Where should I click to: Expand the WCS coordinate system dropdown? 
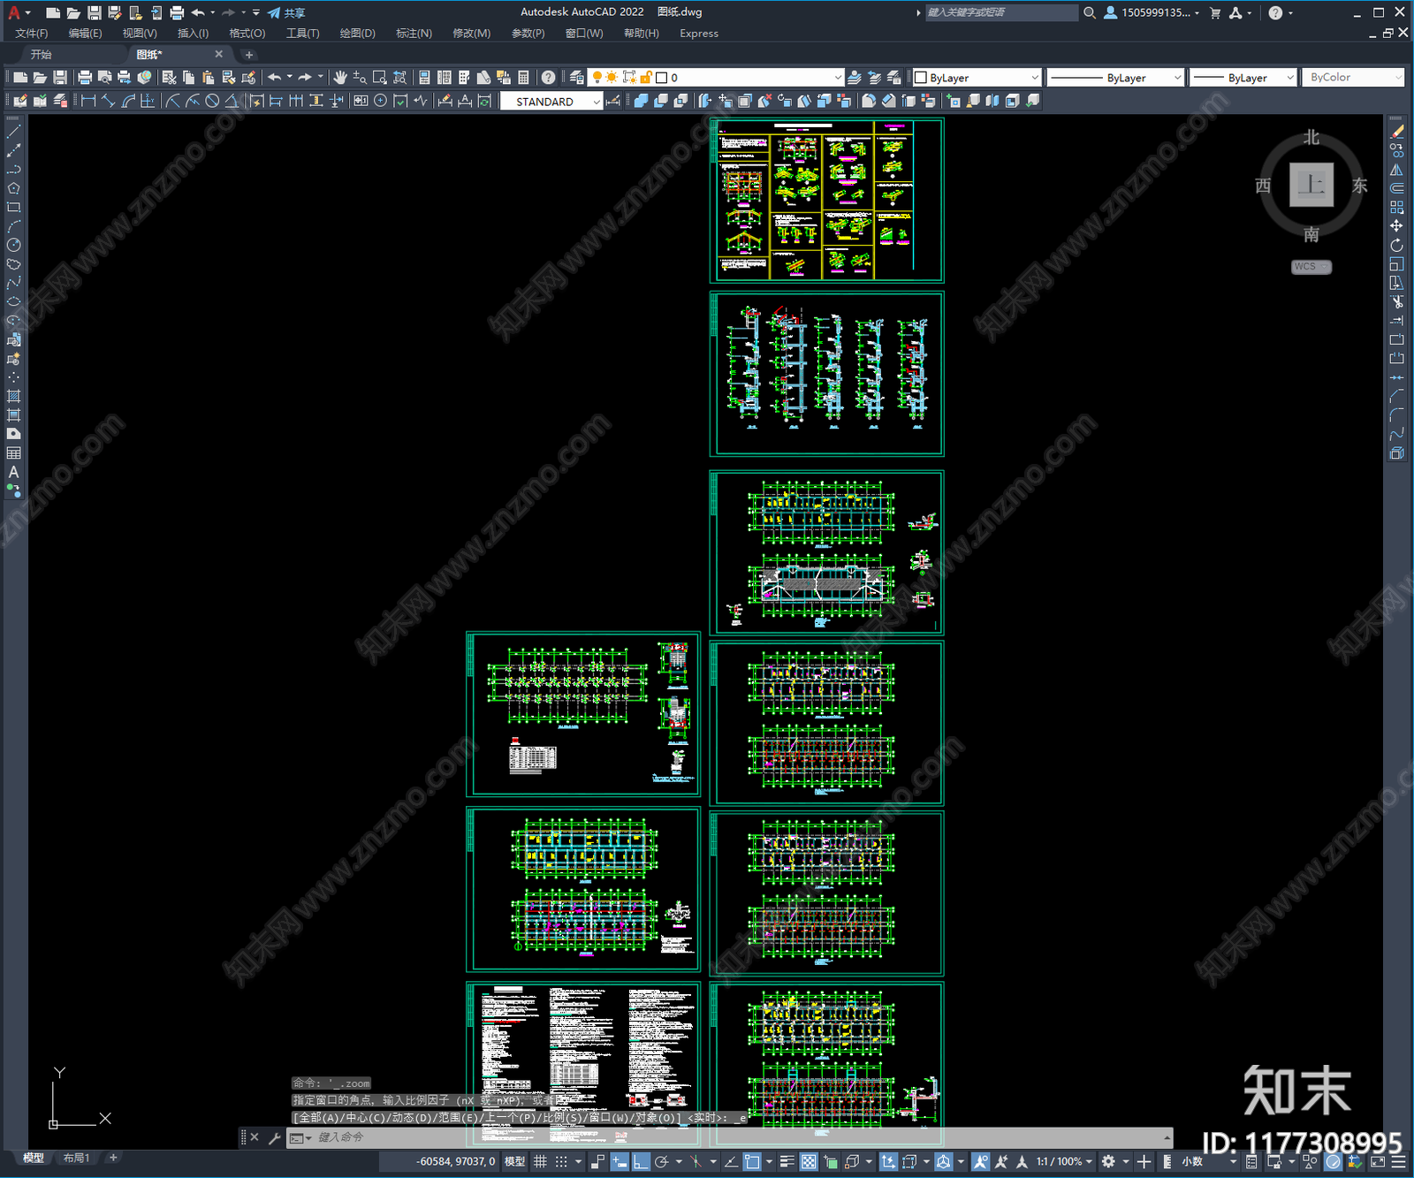click(x=1311, y=266)
